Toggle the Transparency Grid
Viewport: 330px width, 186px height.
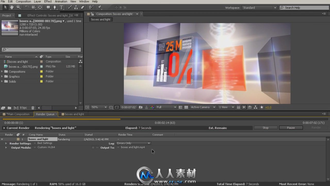click(186, 107)
